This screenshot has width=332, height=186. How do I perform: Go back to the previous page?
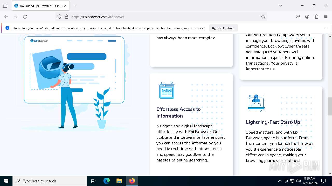[x=6, y=17]
